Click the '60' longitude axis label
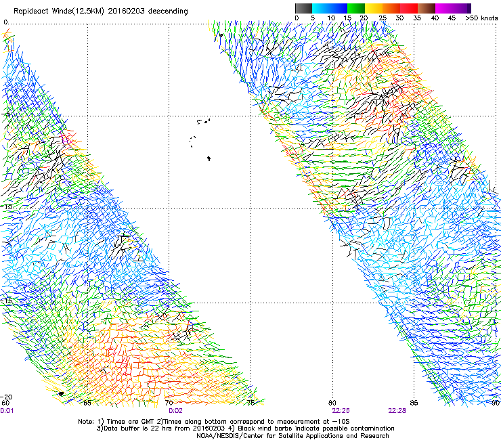This screenshot has width=501, height=440. point(5,403)
